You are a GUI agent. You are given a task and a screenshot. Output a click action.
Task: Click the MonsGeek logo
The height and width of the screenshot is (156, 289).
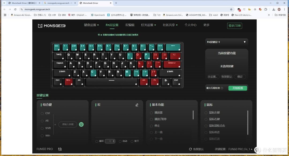pyautogui.click(x=52, y=26)
